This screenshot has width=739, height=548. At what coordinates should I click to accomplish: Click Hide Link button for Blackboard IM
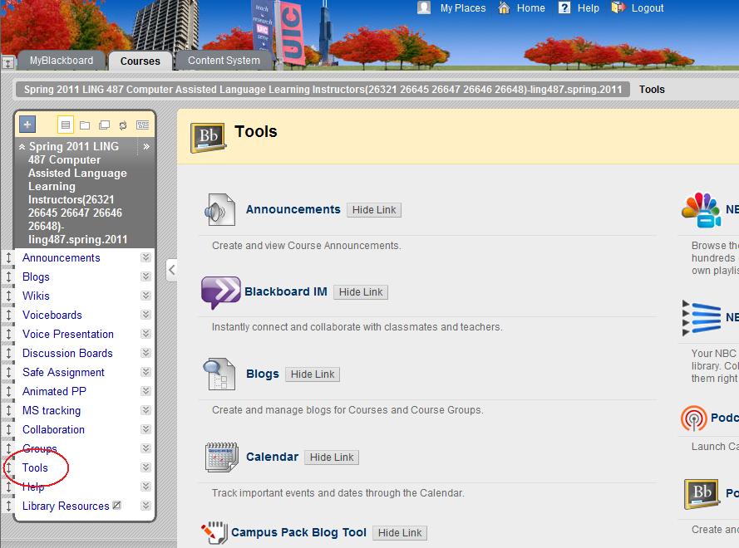tap(361, 292)
